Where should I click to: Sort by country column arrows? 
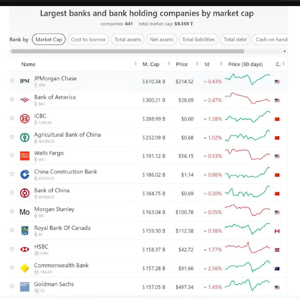pos(284,64)
